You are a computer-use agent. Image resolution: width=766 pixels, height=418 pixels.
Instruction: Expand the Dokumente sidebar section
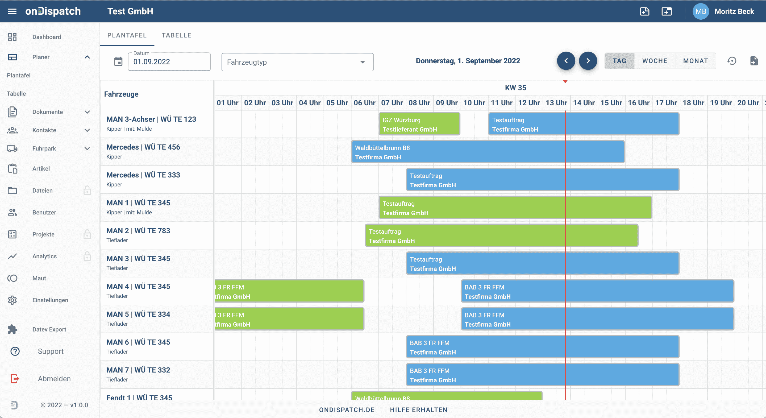click(87, 112)
